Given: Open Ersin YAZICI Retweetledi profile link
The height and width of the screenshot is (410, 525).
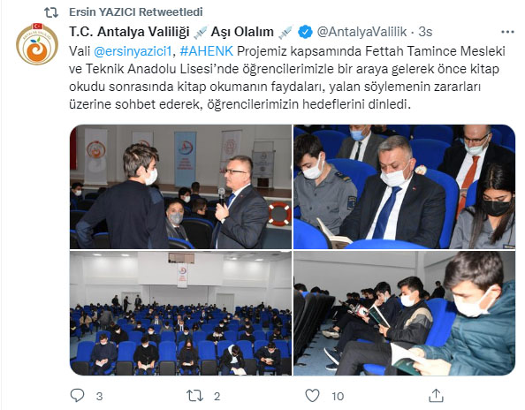Looking at the screenshot, I should pyautogui.click(x=135, y=12).
